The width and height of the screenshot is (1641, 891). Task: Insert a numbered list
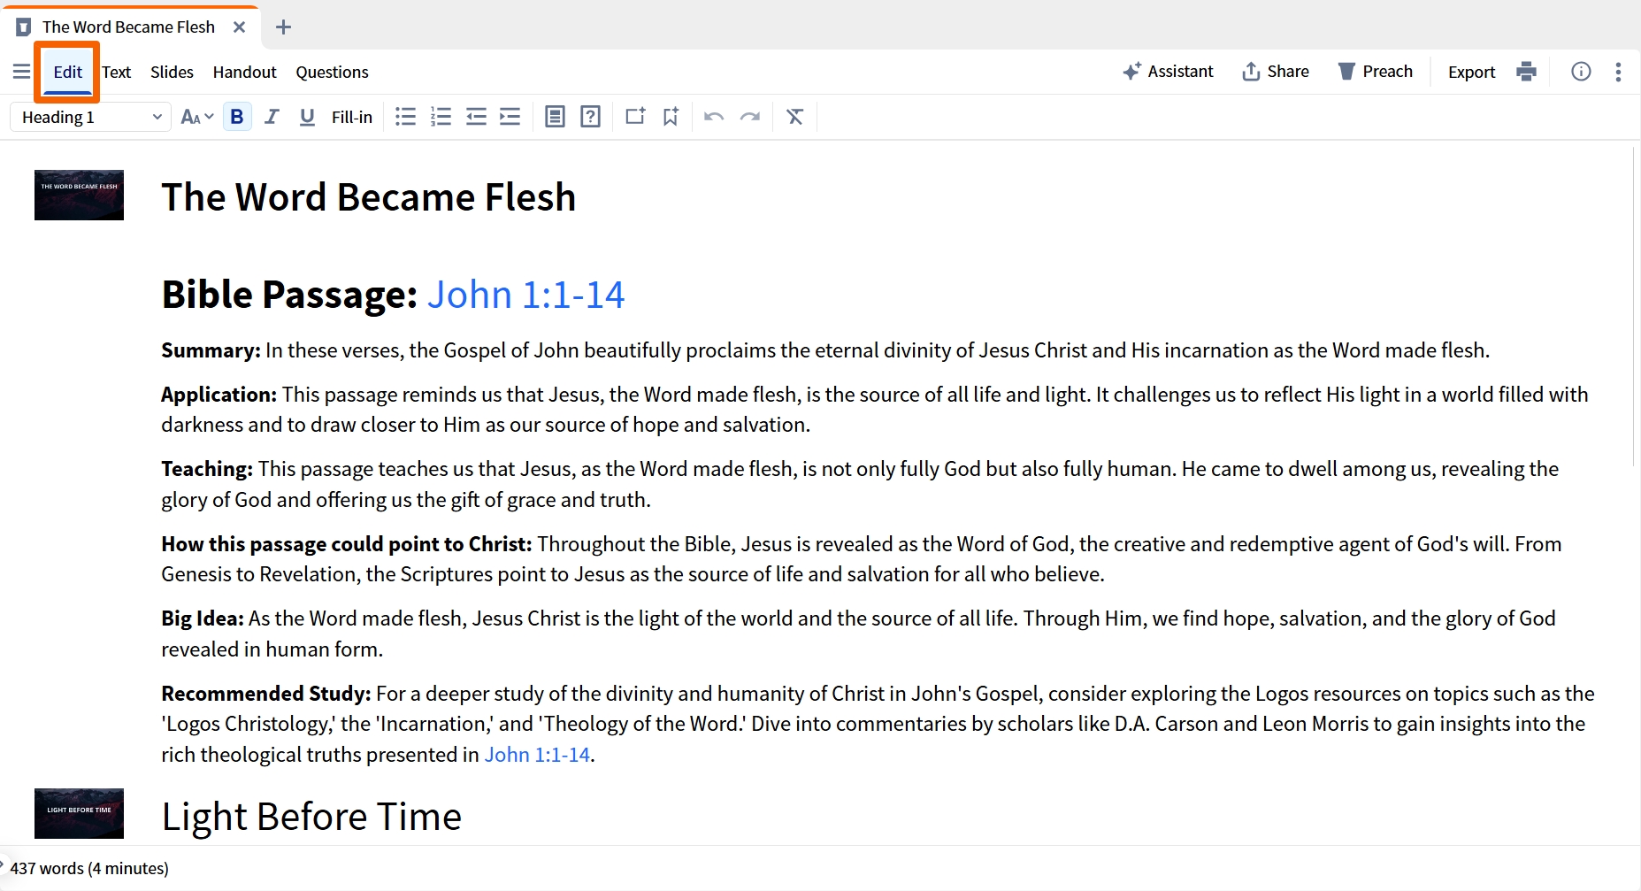441,117
